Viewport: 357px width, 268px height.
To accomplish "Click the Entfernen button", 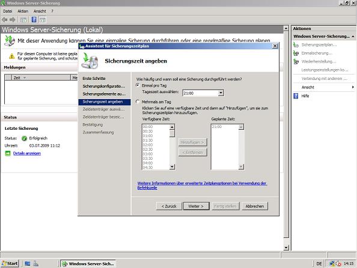I will [x=192, y=152].
